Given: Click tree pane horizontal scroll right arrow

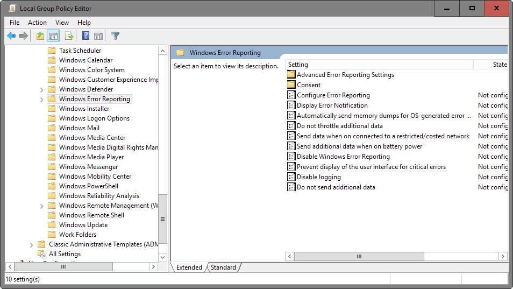Looking at the screenshot, I should [x=153, y=267].
